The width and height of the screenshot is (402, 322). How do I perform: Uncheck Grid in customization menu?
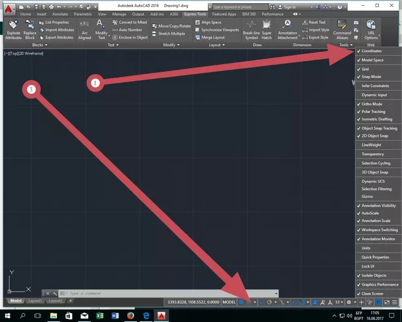coord(379,69)
